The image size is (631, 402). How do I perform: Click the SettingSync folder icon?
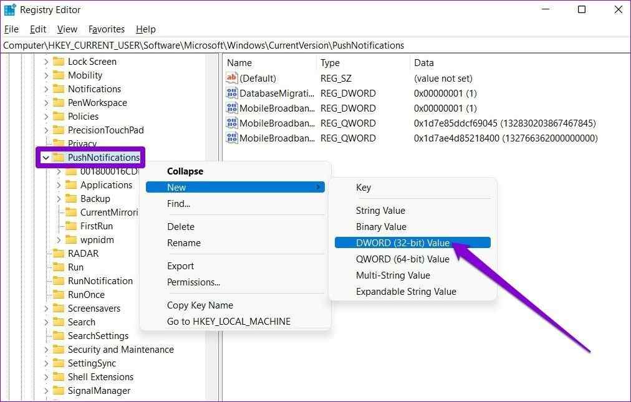(x=59, y=363)
